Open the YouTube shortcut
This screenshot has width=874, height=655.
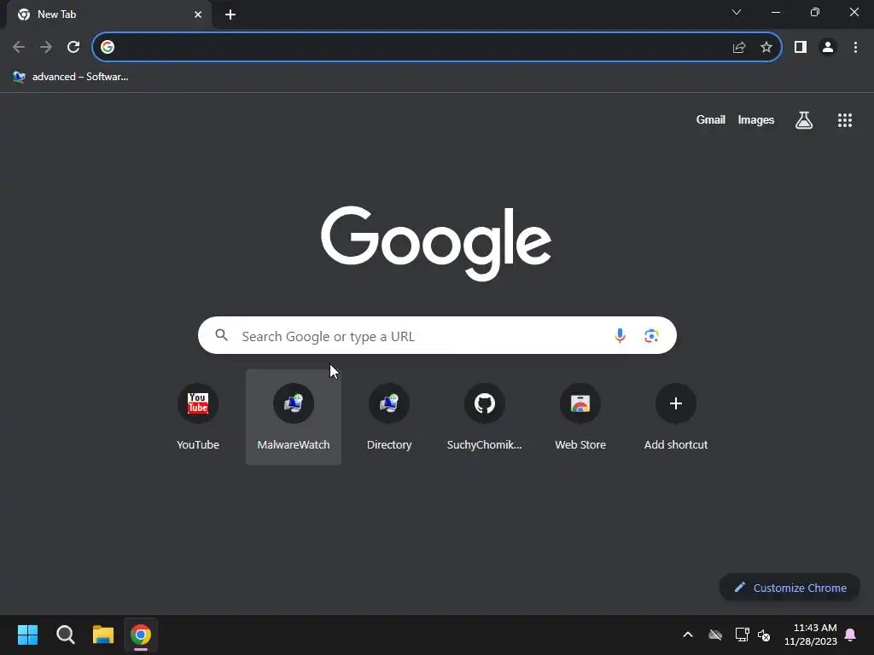198,416
